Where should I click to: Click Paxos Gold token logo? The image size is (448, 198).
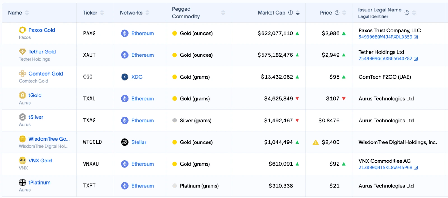click(x=22, y=30)
